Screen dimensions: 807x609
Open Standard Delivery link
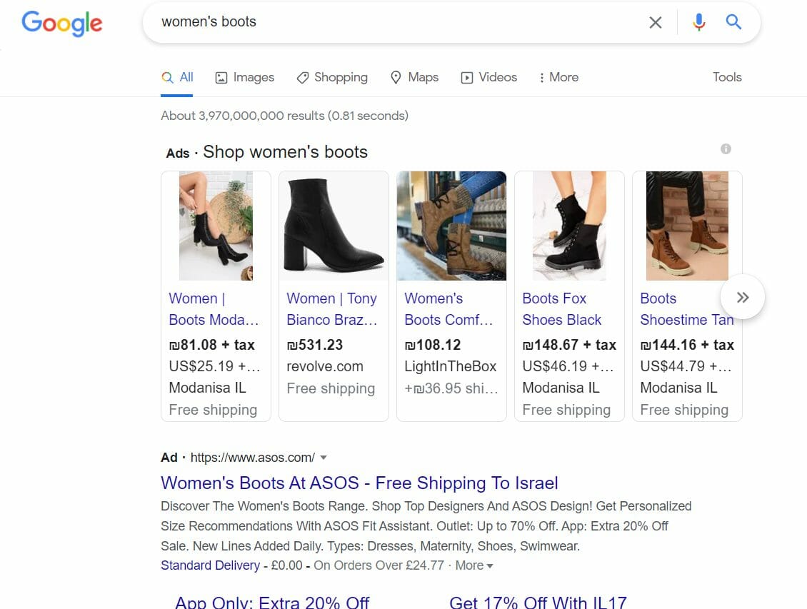210,565
